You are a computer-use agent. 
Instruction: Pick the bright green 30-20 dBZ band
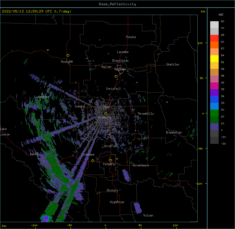214,113
